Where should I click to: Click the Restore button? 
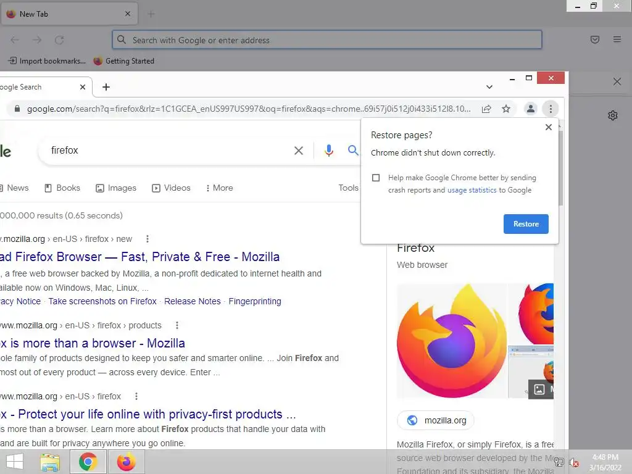(x=526, y=224)
